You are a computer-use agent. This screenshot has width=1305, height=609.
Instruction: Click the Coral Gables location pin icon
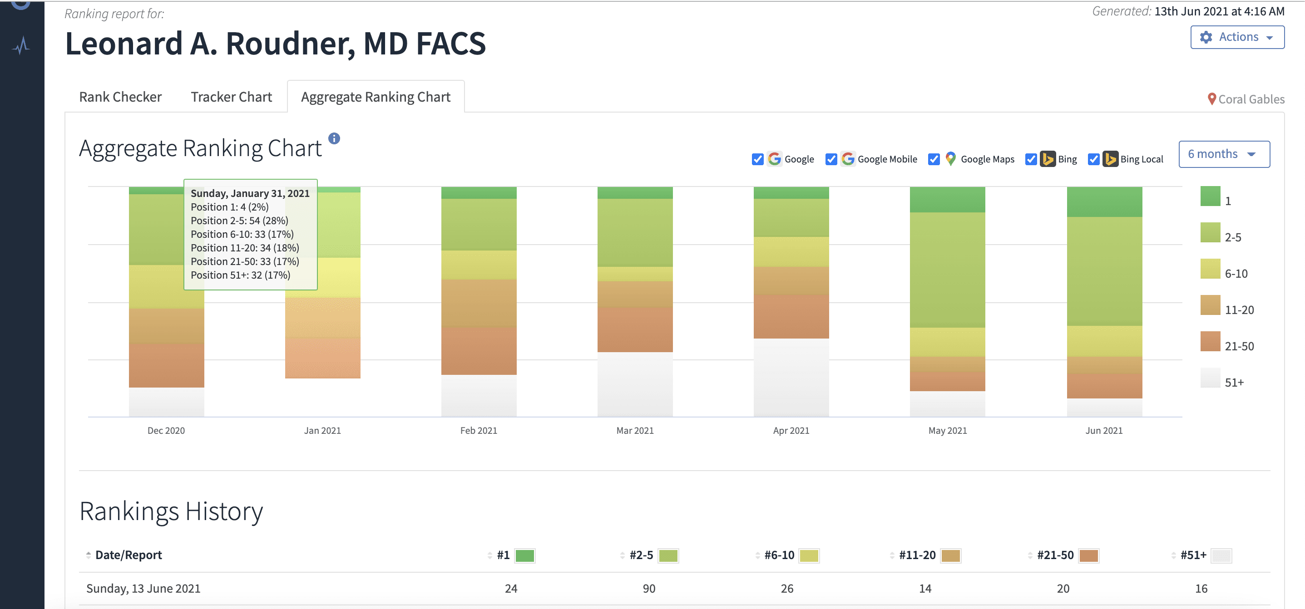tap(1211, 99)
